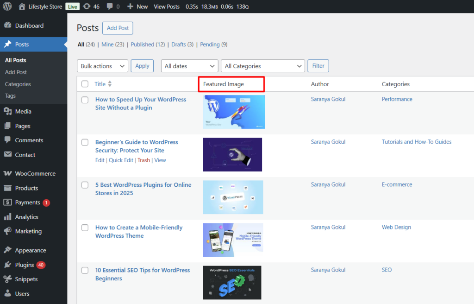The height and width of the screenshot is (304, 474).
Task: Open the Bulk actions dropdown
Action: point(102,66)
